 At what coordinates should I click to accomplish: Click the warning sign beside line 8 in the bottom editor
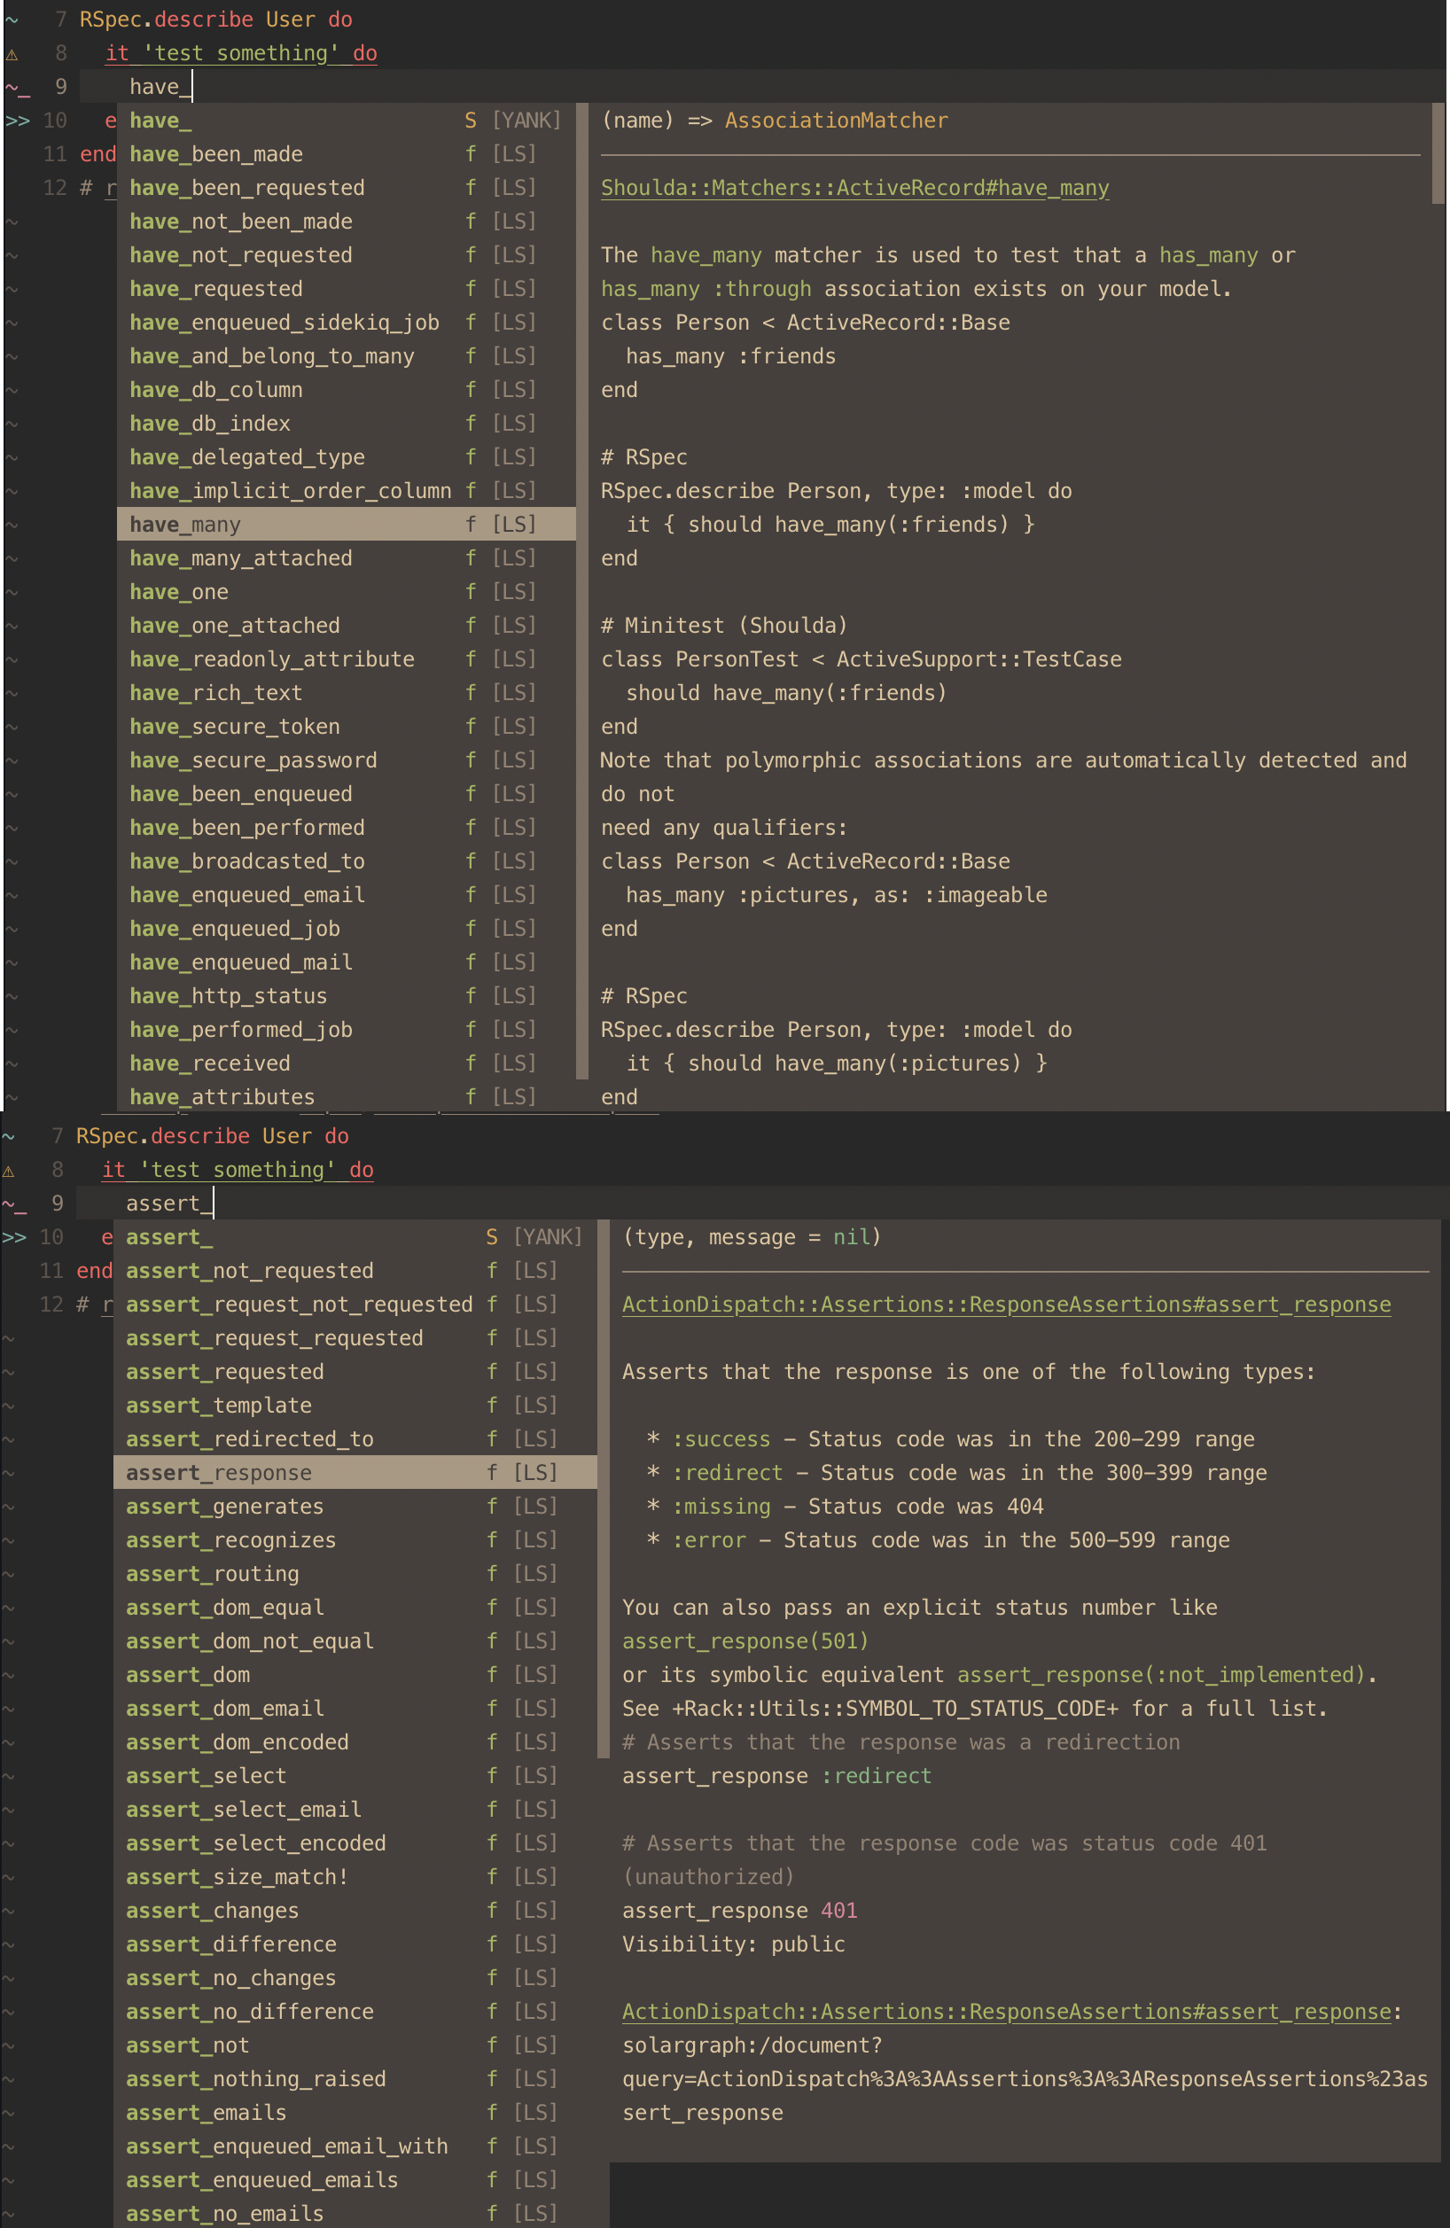tap(9, 1171)
